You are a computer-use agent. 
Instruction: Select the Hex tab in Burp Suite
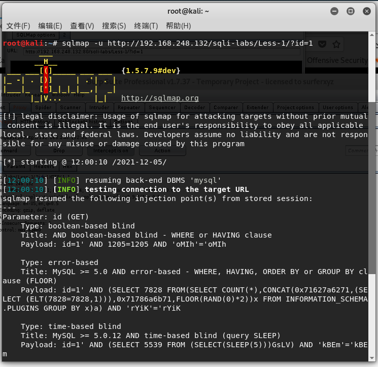coord(68,166)
